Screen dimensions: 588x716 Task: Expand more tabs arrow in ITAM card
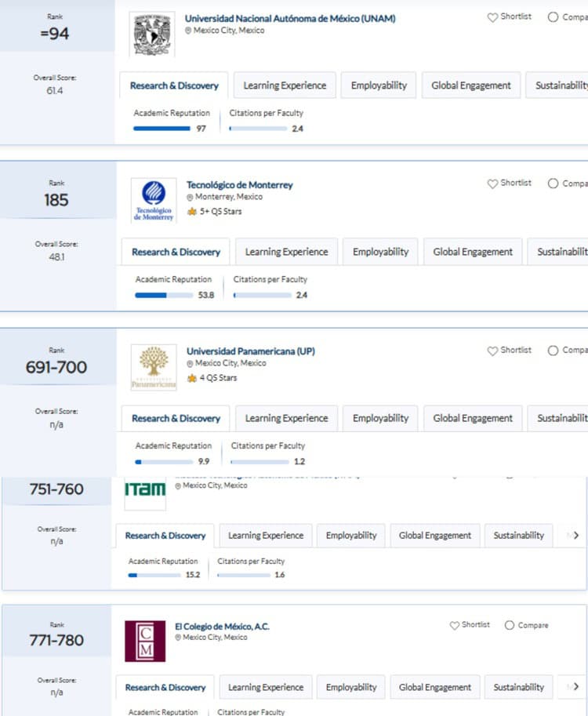576,535
